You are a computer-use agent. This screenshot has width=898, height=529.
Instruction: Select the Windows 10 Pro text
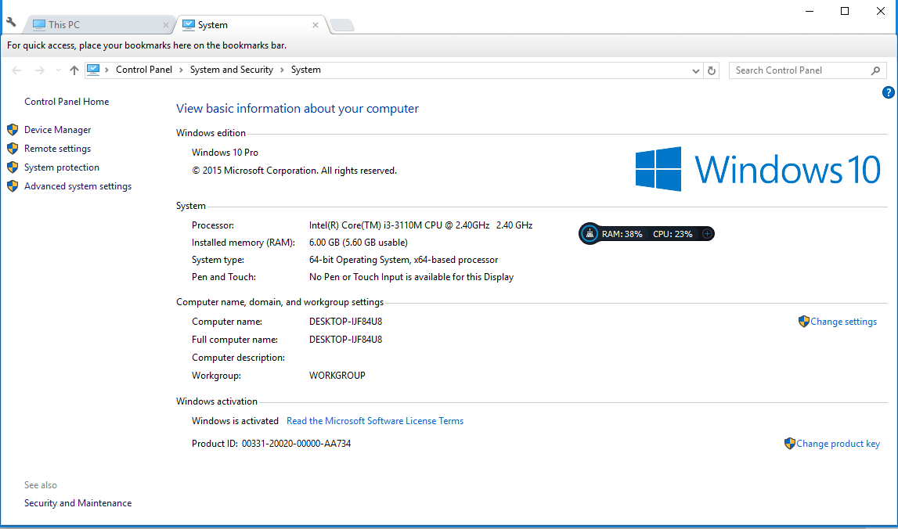225,153
